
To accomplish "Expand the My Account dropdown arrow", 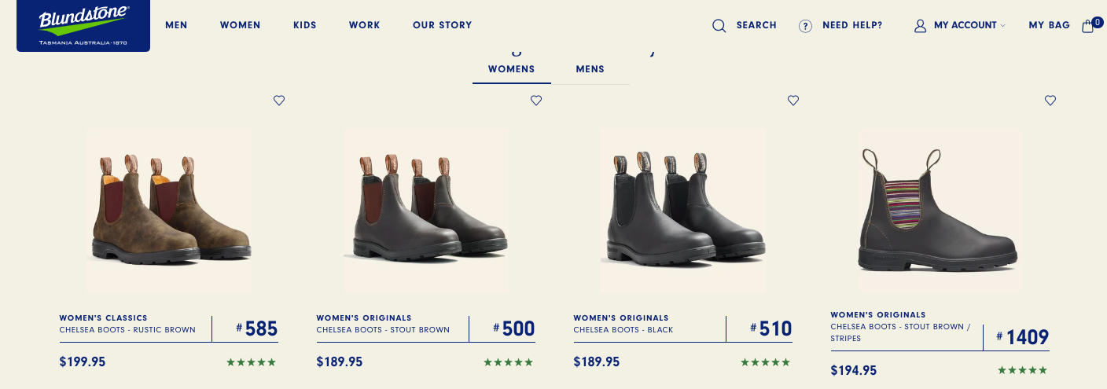I will tap(1003, 26).
